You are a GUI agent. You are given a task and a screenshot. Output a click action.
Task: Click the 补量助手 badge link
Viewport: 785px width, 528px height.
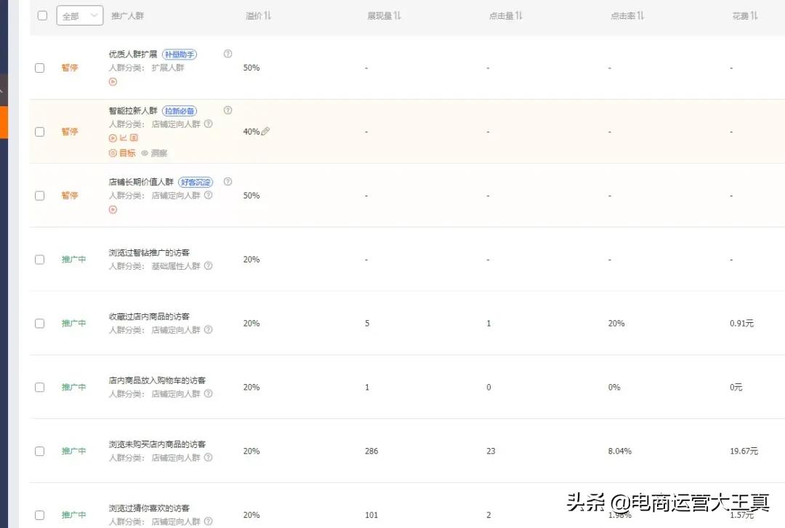click(180, 53)
